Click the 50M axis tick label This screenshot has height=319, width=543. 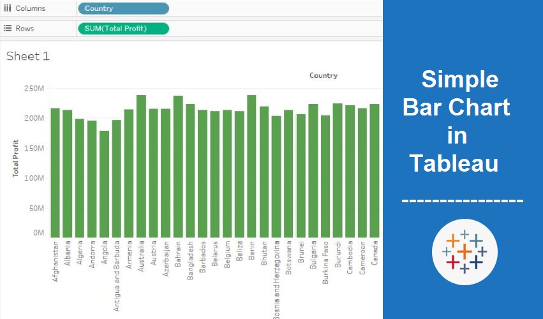[36, 208]
